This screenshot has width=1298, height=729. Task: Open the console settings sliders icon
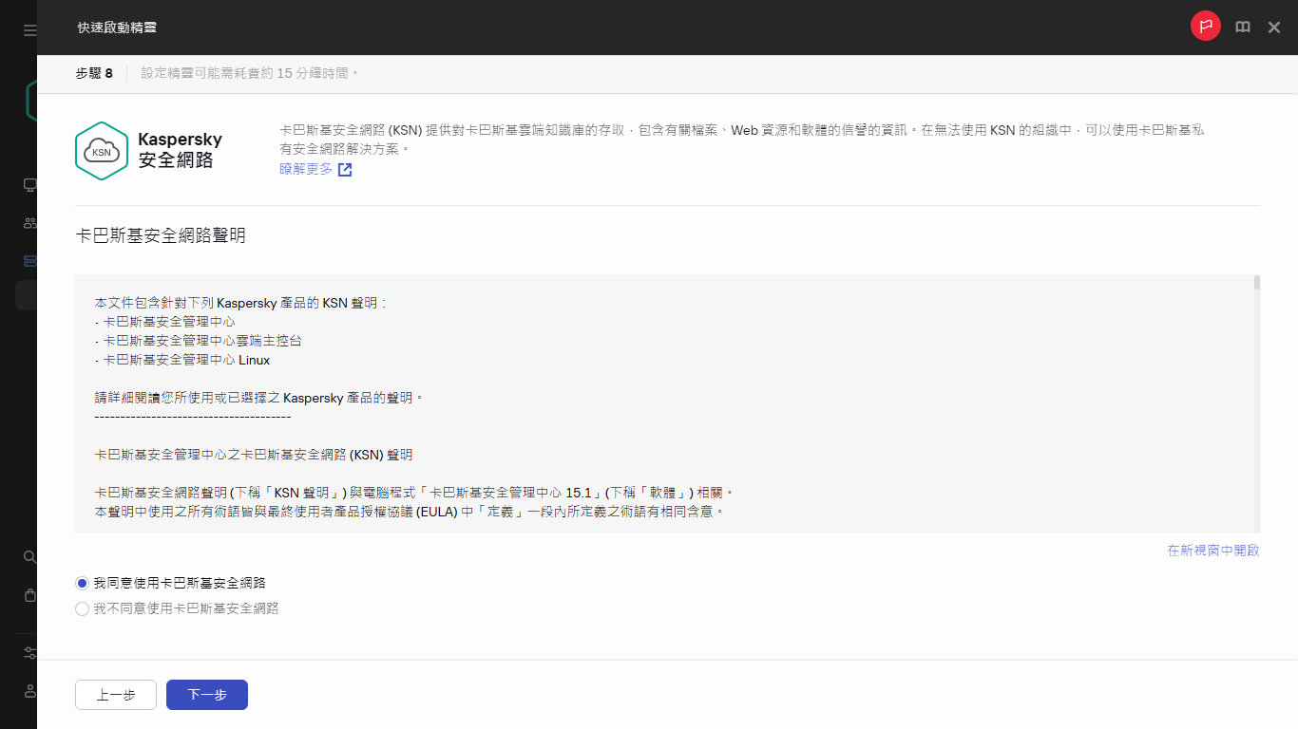[x=29, y=653]
